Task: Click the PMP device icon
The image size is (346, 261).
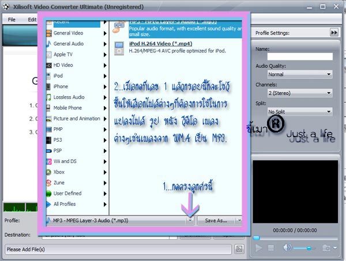Action: point(49,129)
